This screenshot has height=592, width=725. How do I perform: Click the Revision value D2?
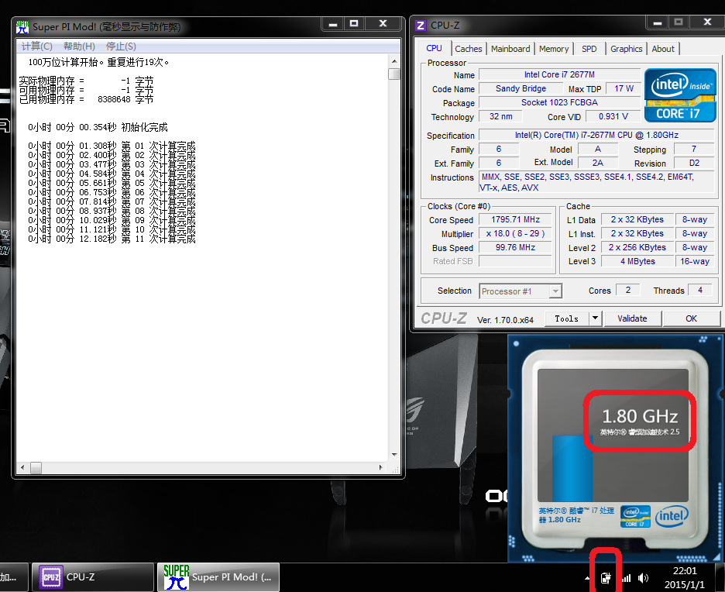(694, 163)
